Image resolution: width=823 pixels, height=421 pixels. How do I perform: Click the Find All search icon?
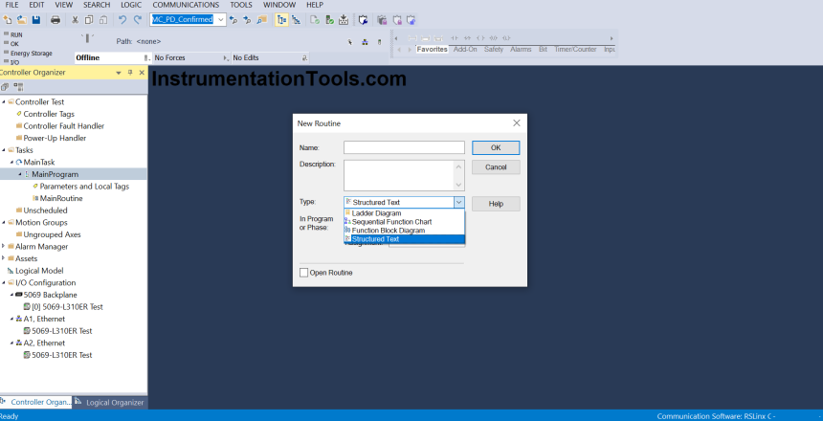(x=262, y=20)
